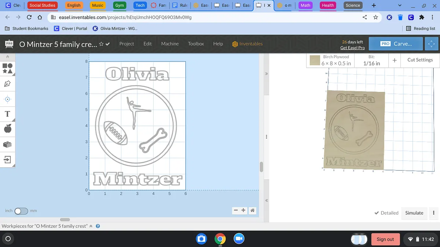
Task: Open the Toolbox menu
Action: click(196, 44)
